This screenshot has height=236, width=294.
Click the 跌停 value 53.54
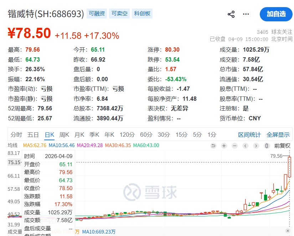coord(172,59)
